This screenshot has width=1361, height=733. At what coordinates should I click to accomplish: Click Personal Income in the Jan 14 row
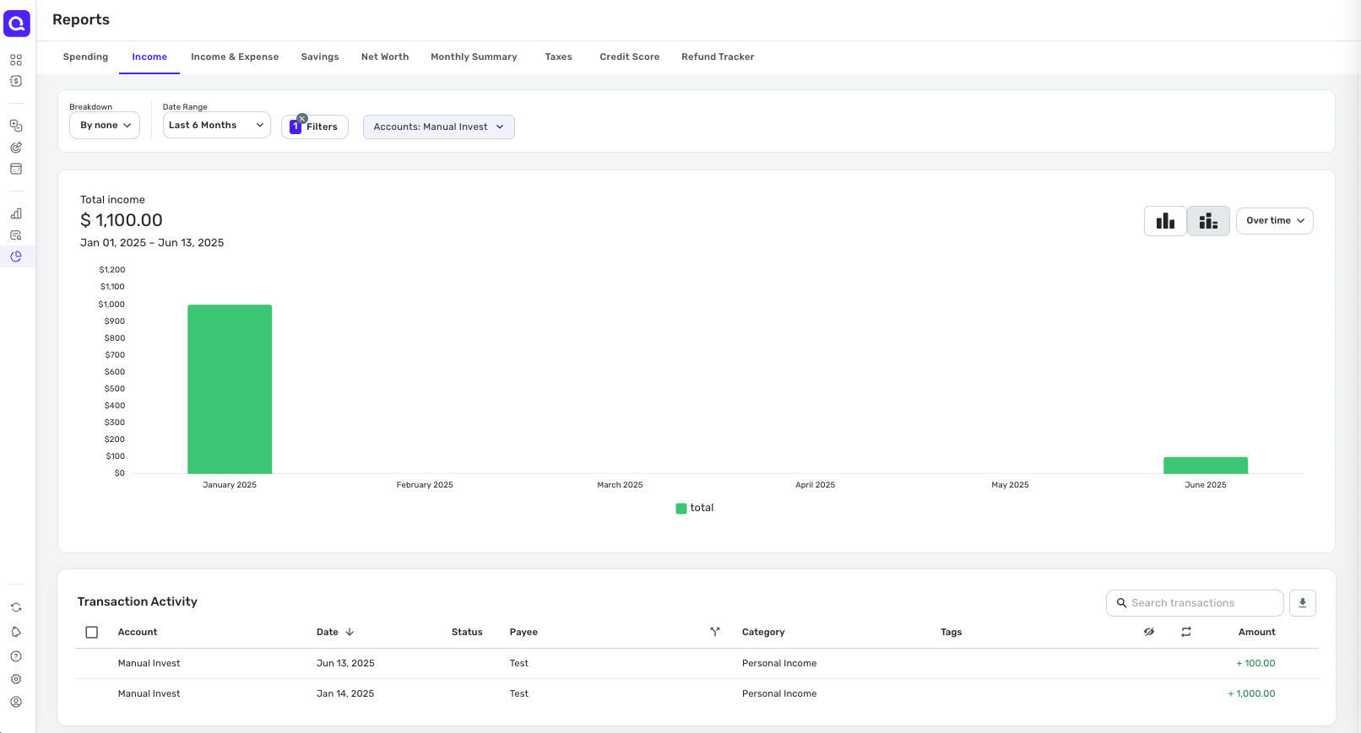(x=779, y=693)
